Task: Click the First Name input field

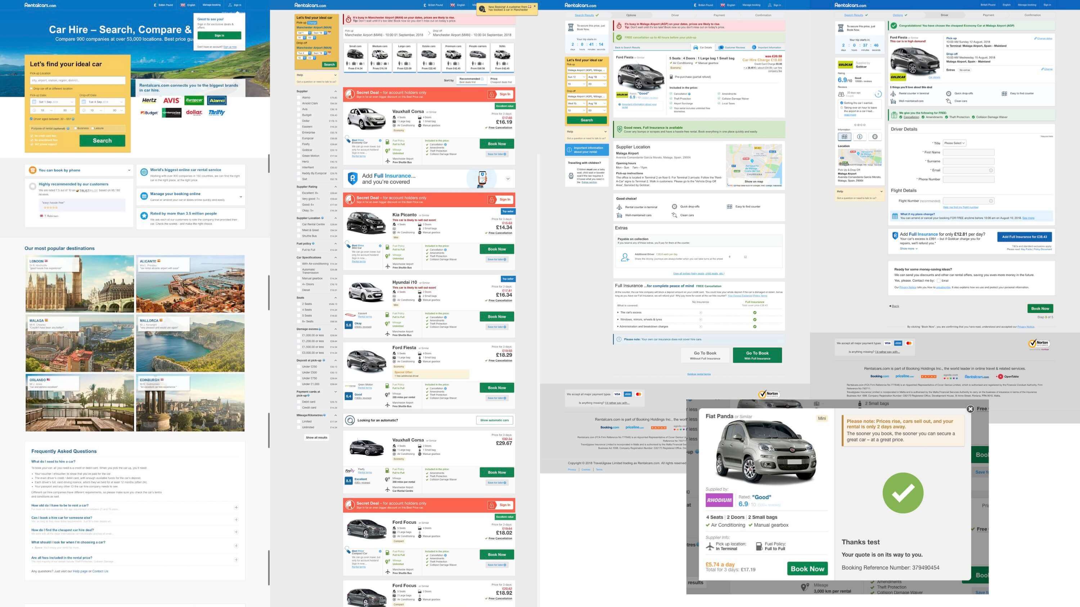Action: (968, 153)
